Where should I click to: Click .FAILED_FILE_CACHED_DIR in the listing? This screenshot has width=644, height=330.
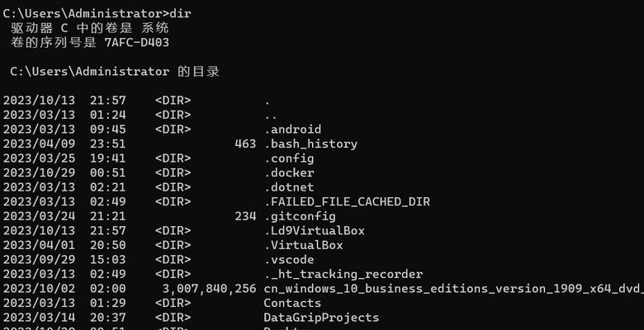347,202
